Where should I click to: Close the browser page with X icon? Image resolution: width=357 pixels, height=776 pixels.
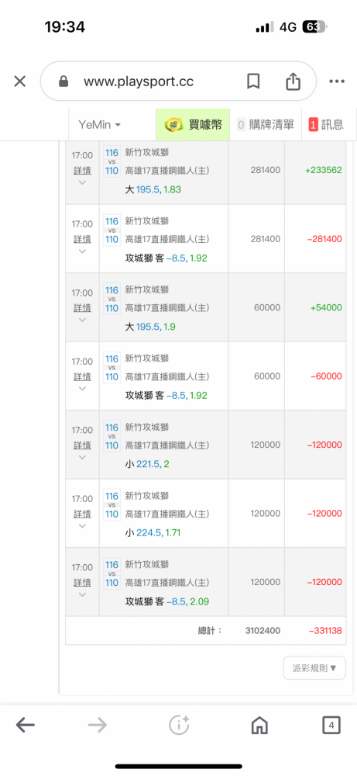(20, 81)
